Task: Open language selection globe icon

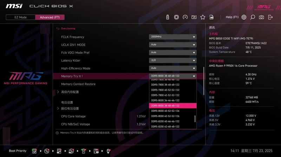Action: (244, 17)
